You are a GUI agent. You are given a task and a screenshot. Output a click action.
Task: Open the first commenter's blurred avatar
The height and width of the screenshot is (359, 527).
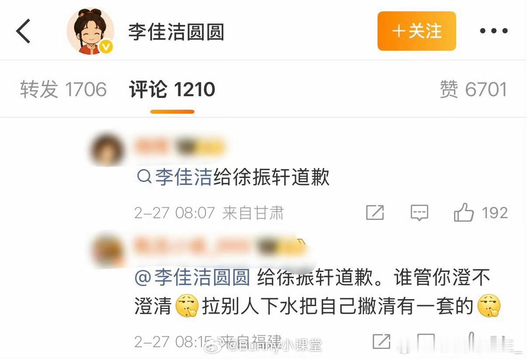[x=107, y=150]
